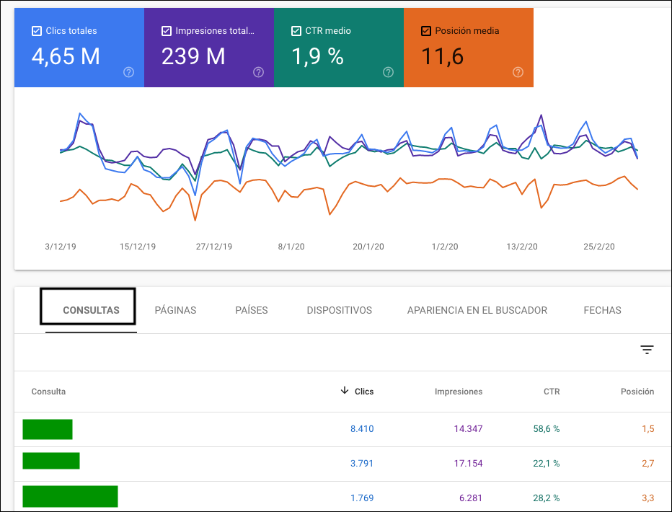Open the APARIENCIA EN EL BUSCADOR tab

(477, 310)
